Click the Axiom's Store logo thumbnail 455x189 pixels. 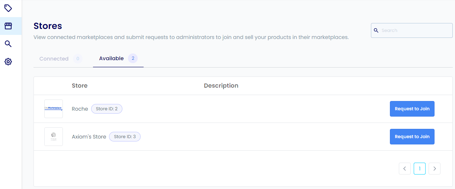click(x=53, y=137)
